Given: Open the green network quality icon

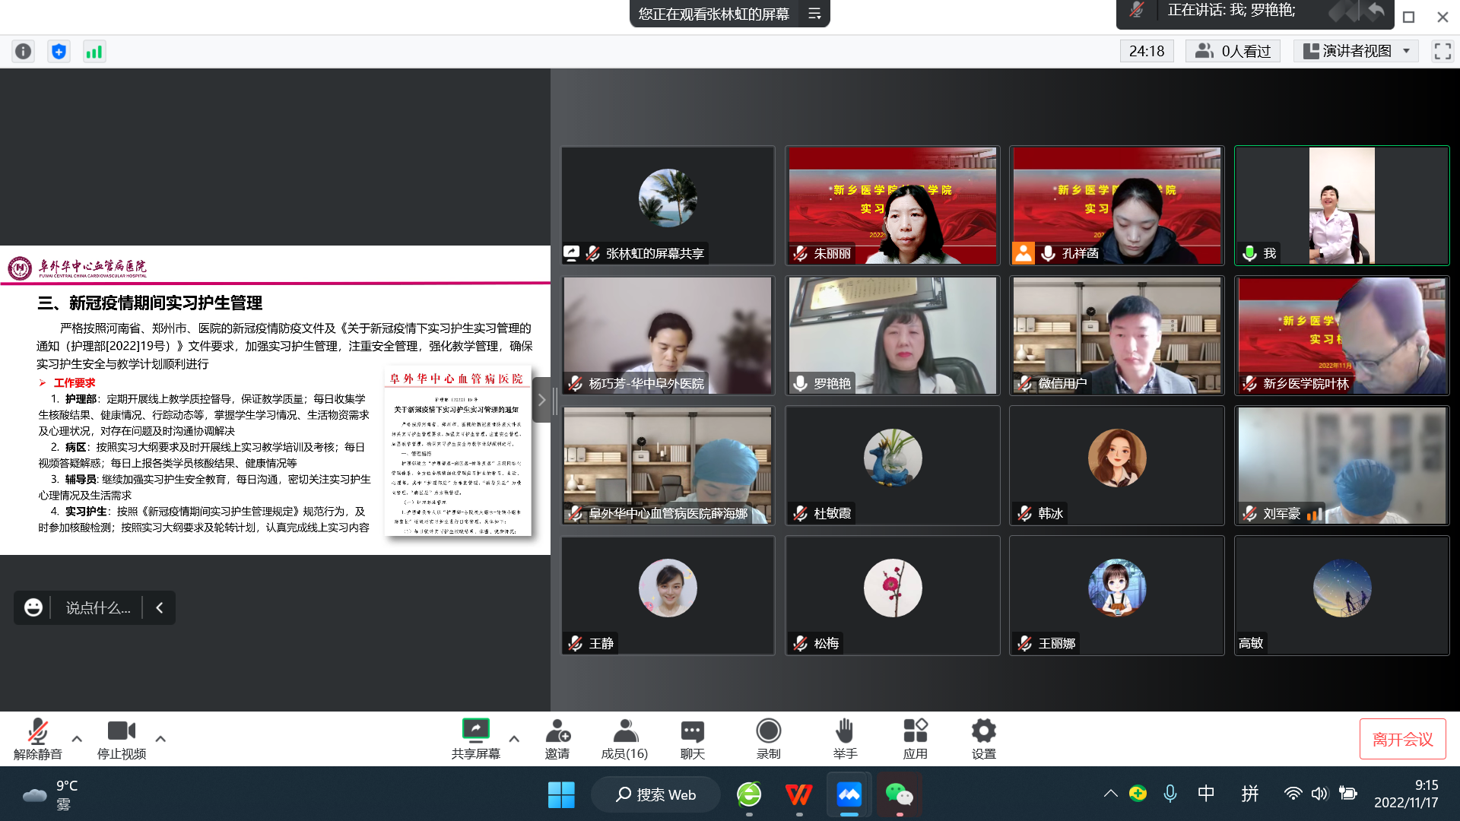Looking at the screenshot, I should 94,51.
